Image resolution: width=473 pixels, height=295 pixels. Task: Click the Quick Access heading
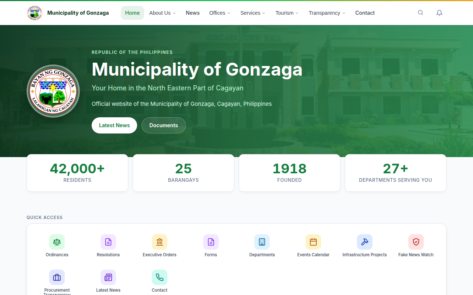click(45, 218)
